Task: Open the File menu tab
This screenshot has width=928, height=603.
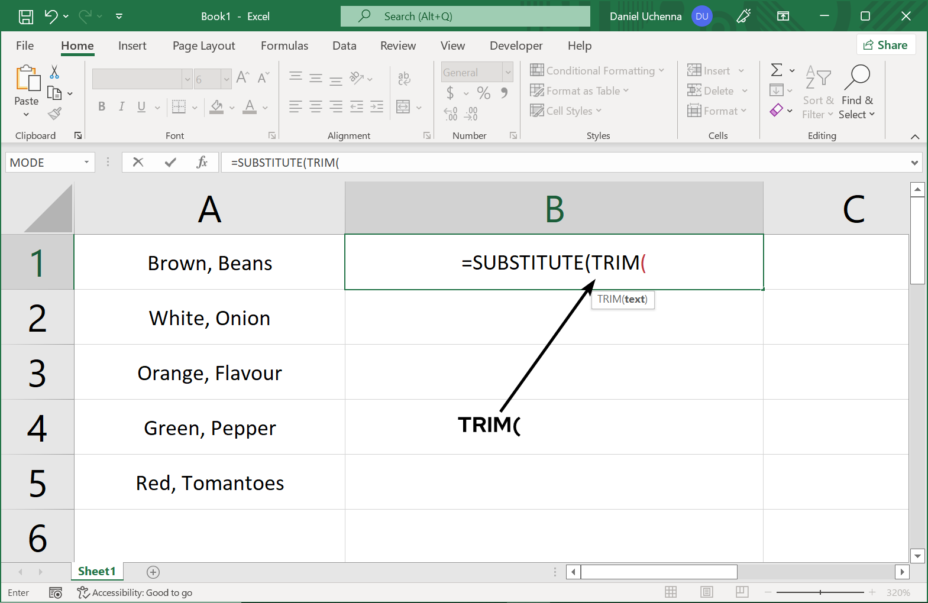Action: point(25,46)
